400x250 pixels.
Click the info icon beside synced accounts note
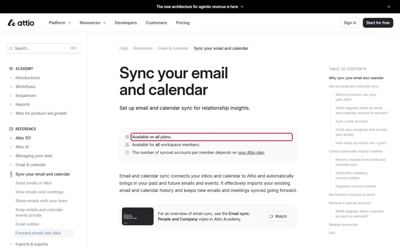pyautogui.click(x=127, y=153)
